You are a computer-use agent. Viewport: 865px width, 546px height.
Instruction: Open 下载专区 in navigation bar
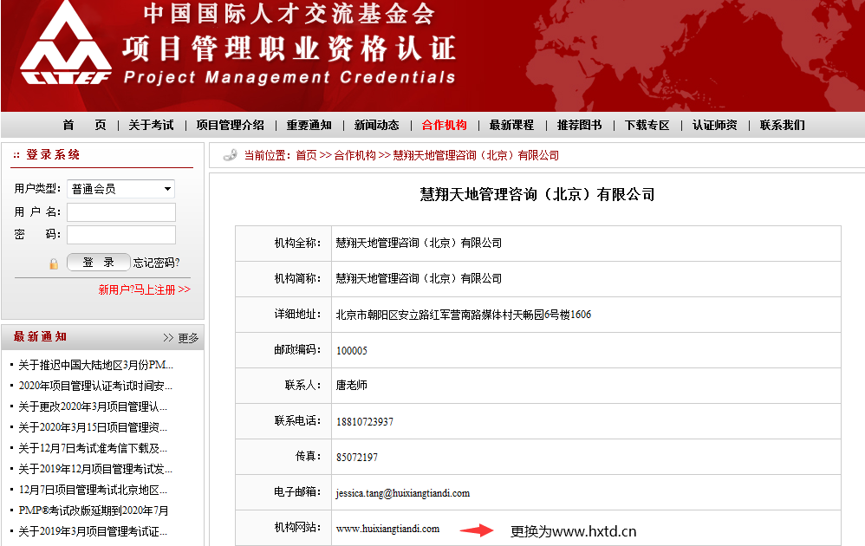click(647, 125)
